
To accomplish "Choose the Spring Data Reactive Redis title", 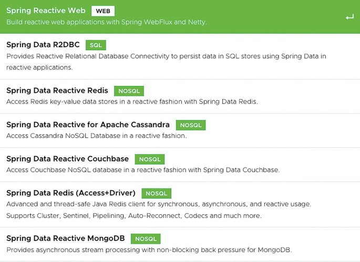I will pos(57,91).
